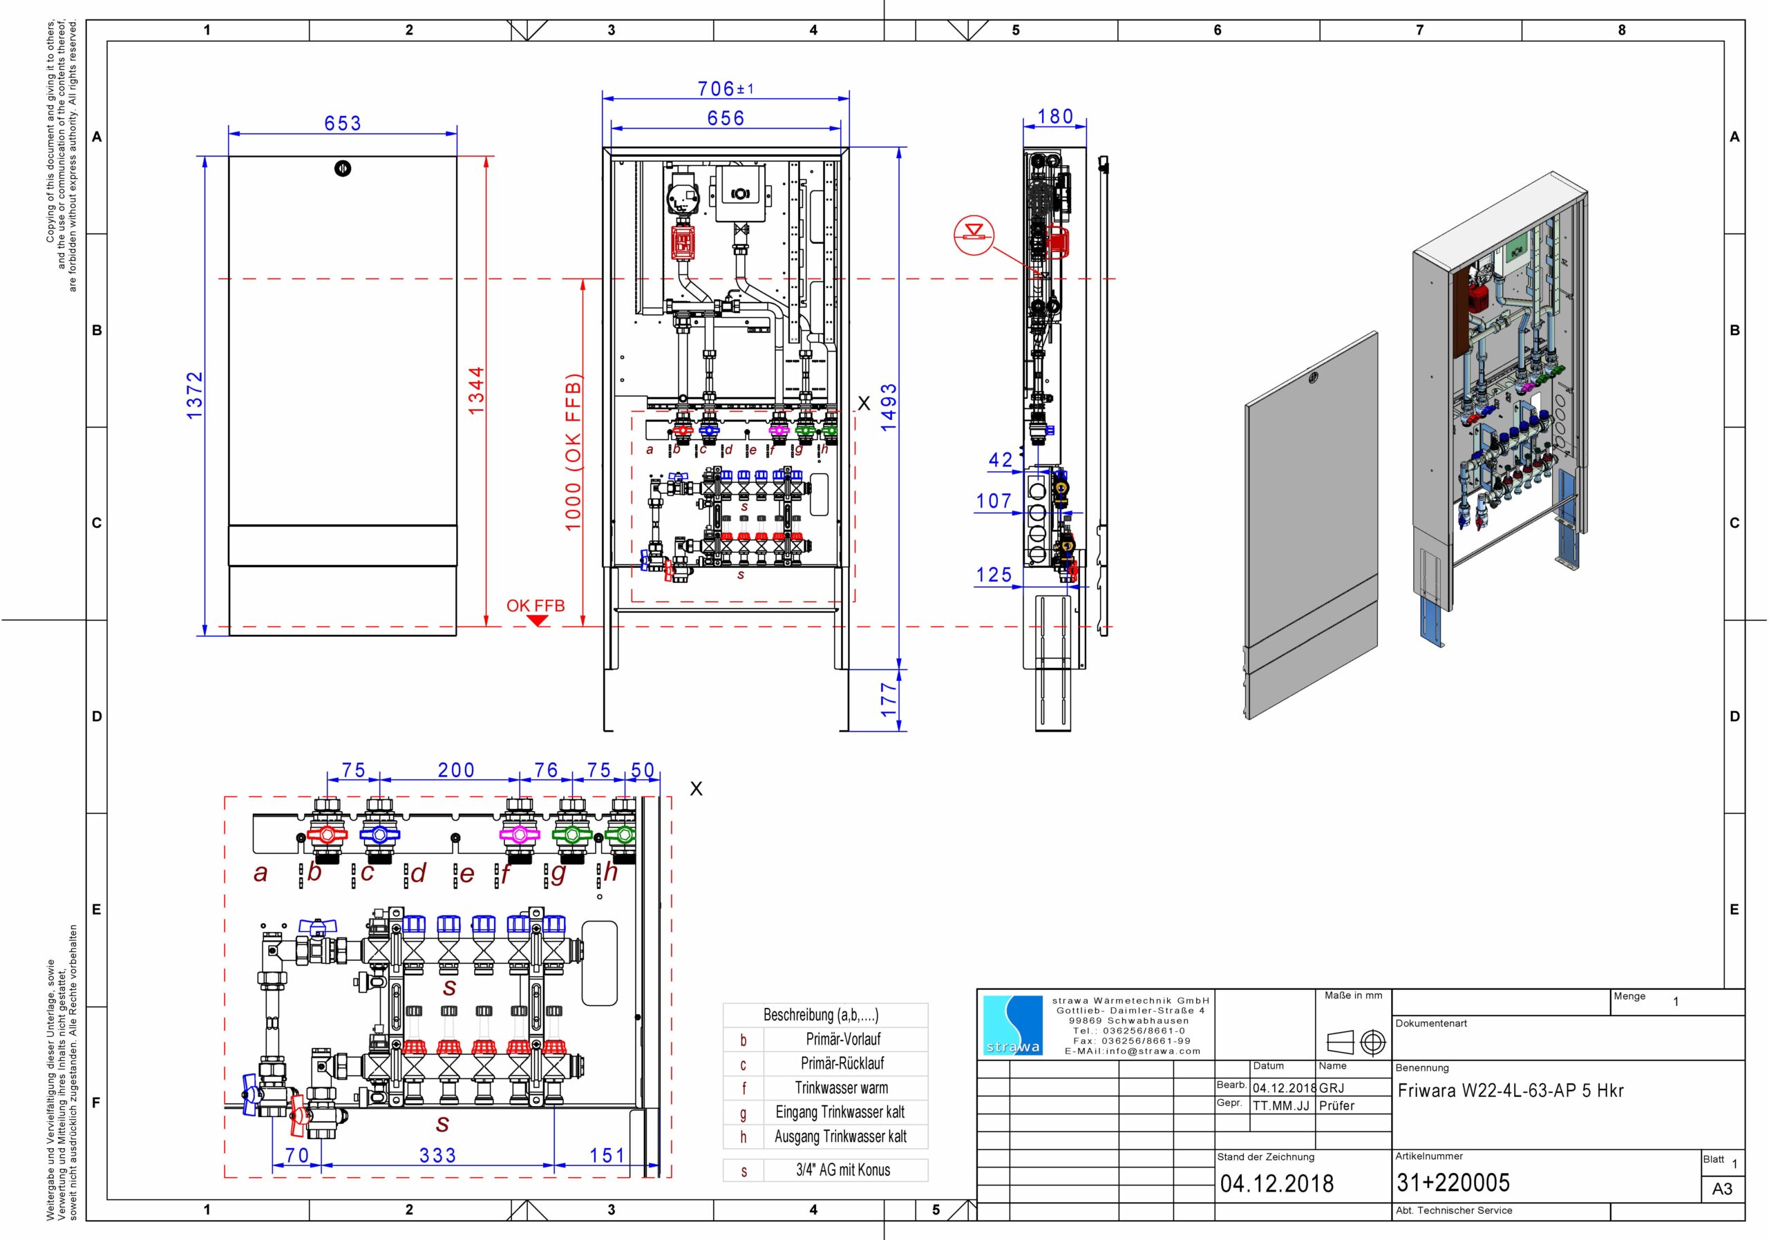Select the 706±1 dimension
The image size is (1769, 1240).
coord(726,88)
